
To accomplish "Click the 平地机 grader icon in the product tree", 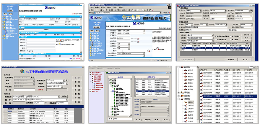I will click(x=182, y=92).
